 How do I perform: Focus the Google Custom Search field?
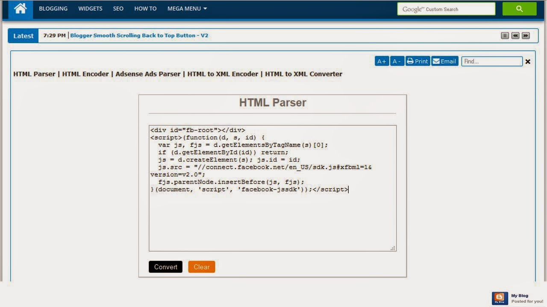click(x=446, y=9)
